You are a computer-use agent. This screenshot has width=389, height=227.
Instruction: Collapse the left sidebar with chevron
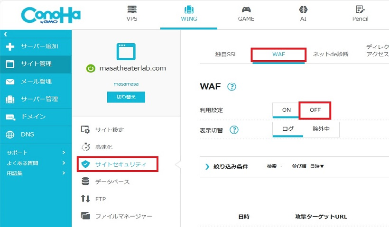pos(5,35)
